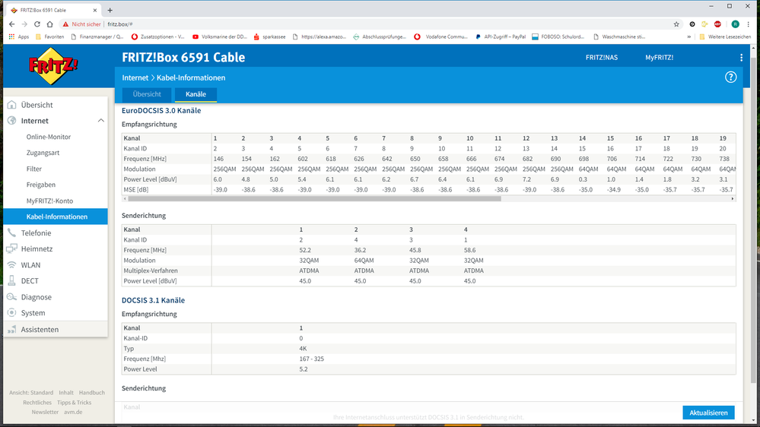Open Heimnetz menu in sidebar
760x427 pixels.
pyautogui.click(x=37, y=249)
